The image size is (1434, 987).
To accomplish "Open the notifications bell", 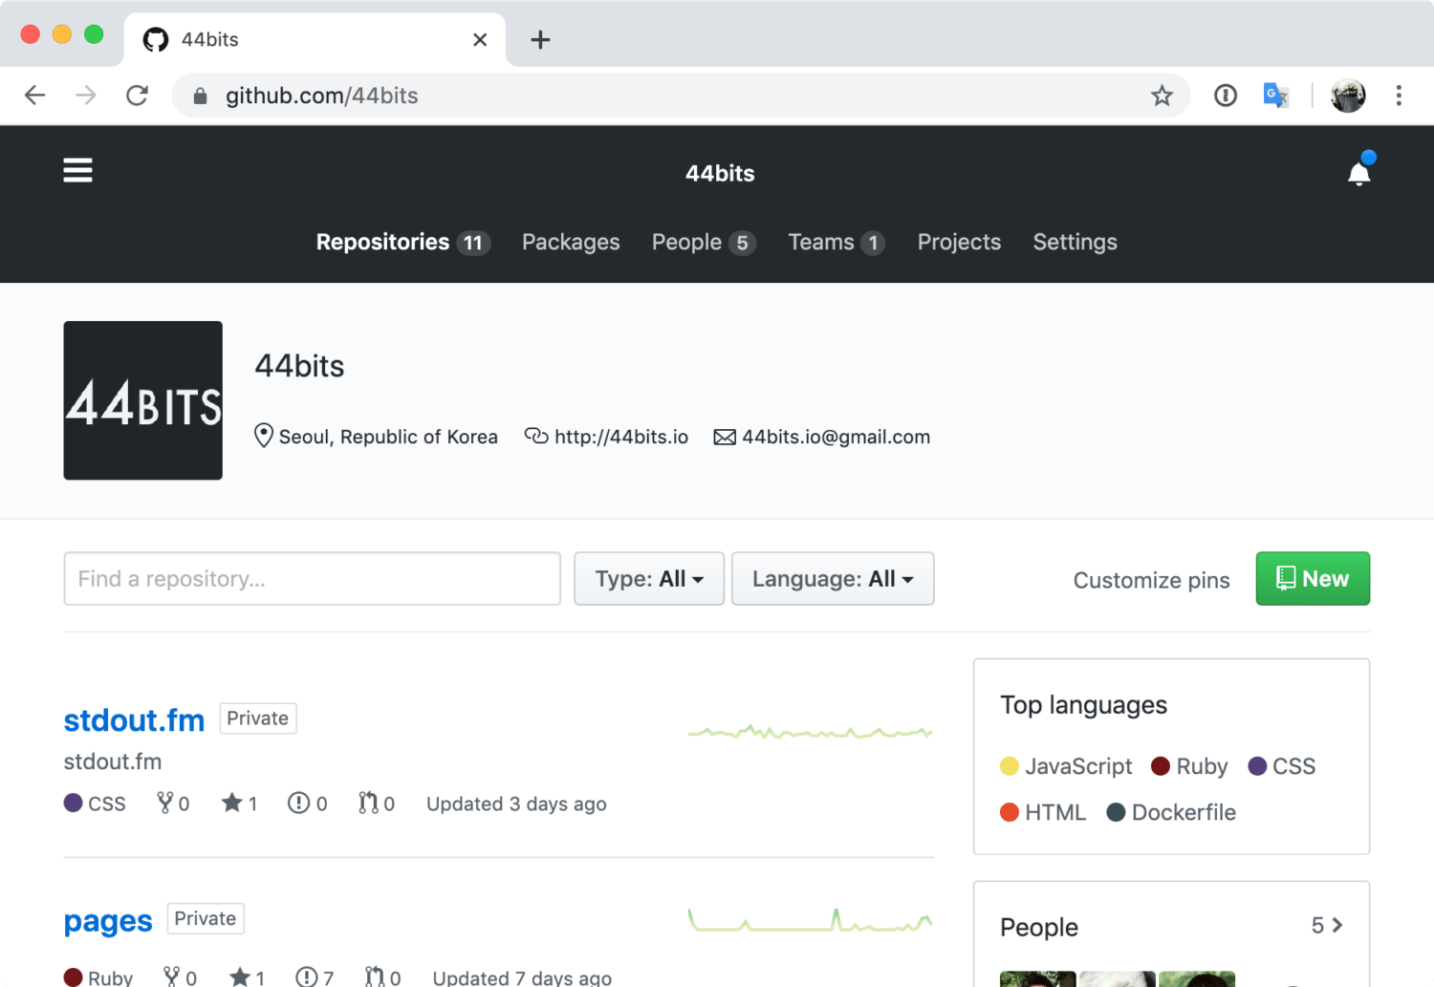I will pyautogui.click(x=1358, y=173).
